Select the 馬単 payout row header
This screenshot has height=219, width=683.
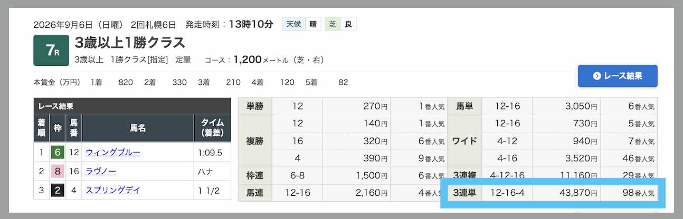465,106
